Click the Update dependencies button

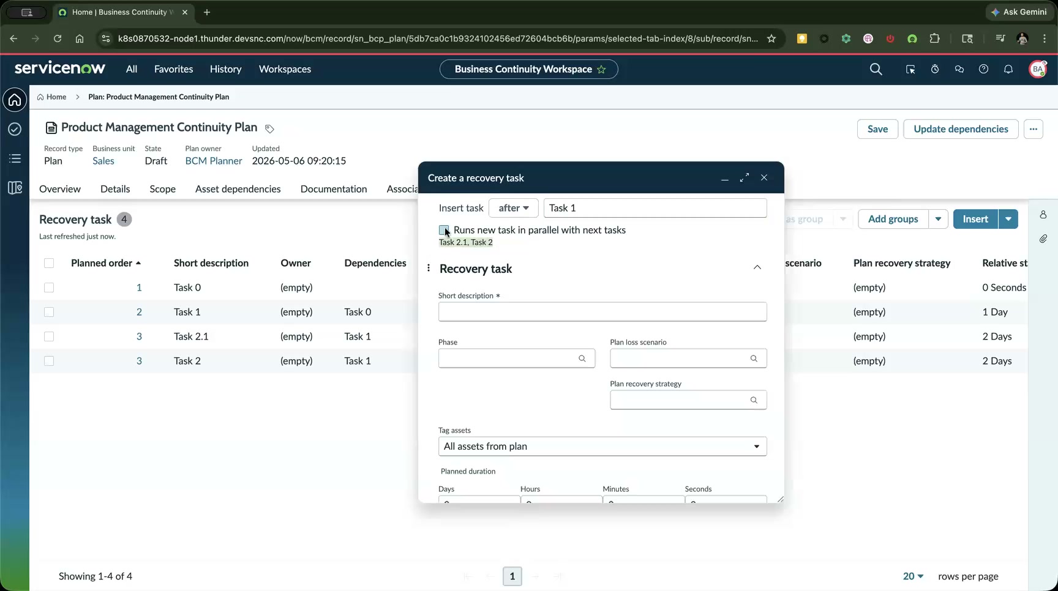961,129
